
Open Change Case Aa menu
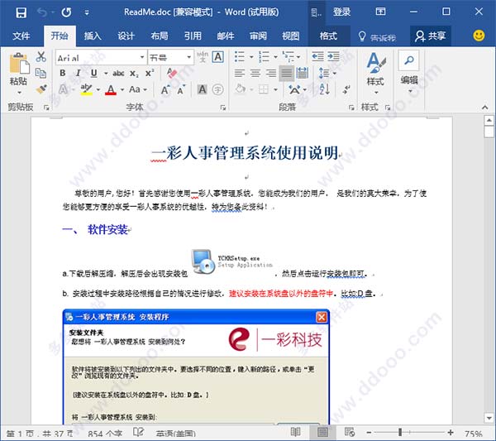pos(138,89)
